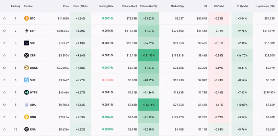Click the DOGE coin icon

[26, 68]
